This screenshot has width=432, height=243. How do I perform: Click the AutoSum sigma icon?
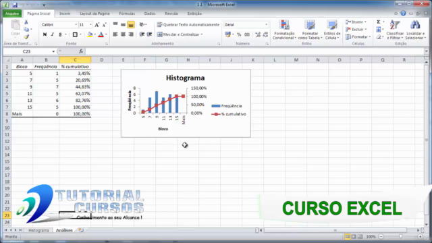click(379, 22)
